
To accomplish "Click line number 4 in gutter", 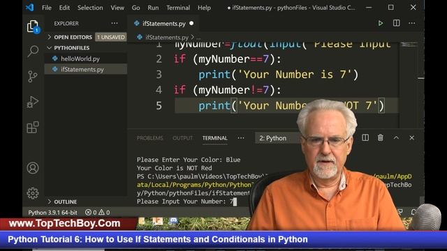I will [159, 90].
